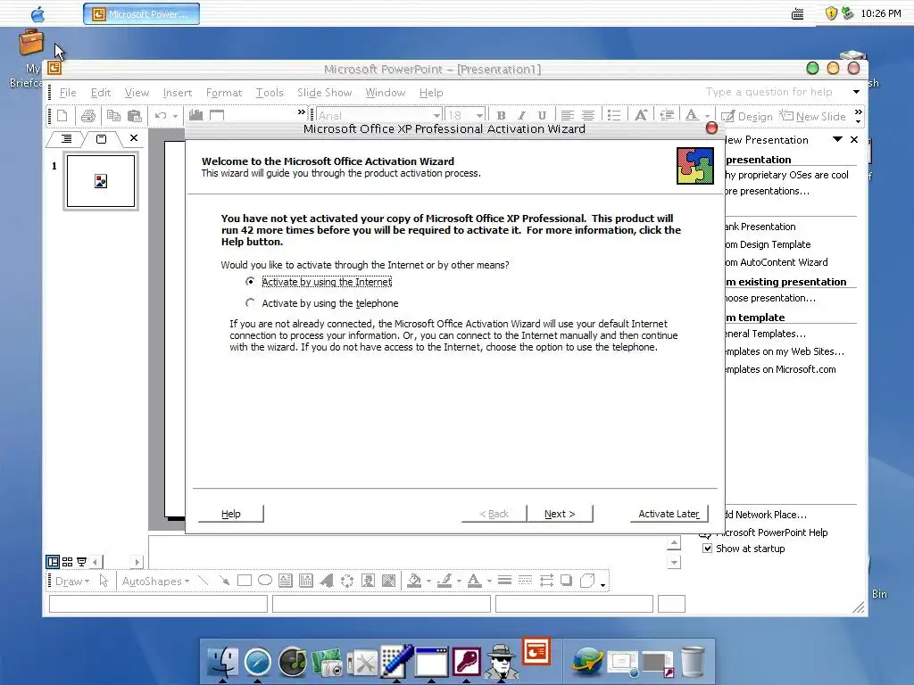
Task: Click the Select Objects pointer icon
Action: click(104, 581)
